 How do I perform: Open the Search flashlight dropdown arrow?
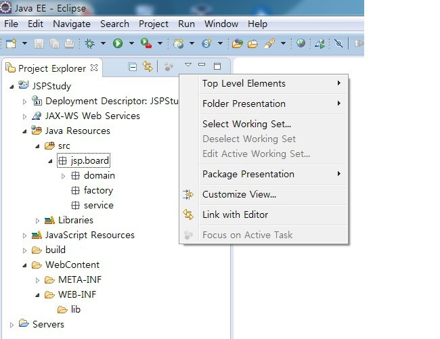click(283, 43)
